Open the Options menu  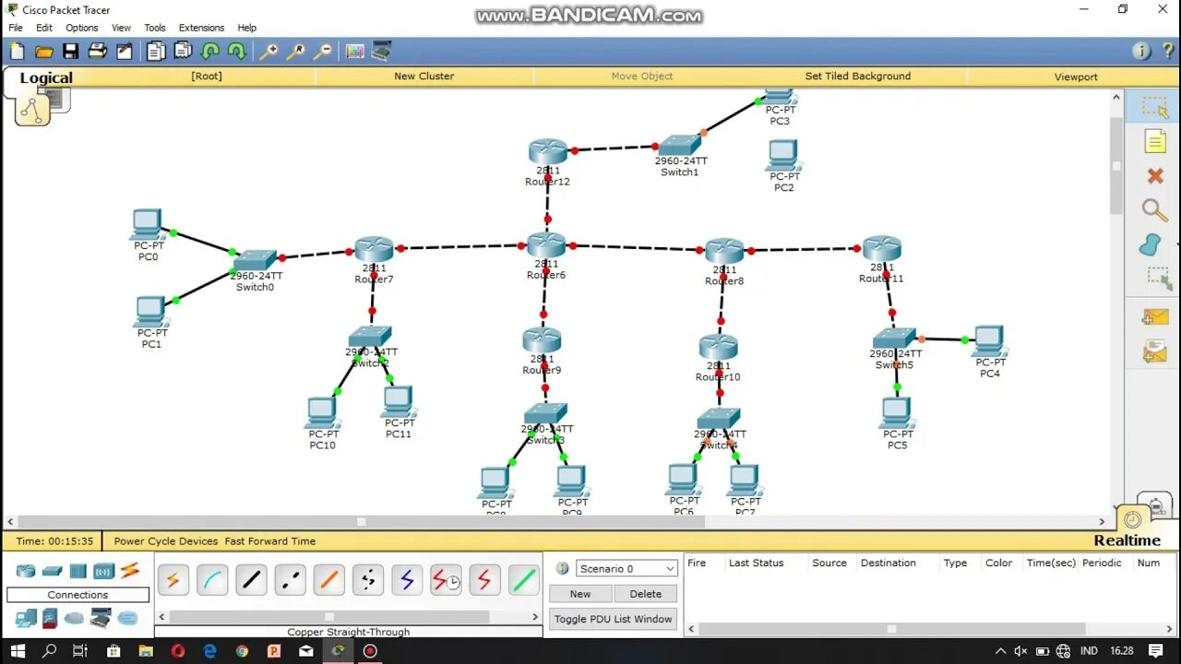(81, 28)
